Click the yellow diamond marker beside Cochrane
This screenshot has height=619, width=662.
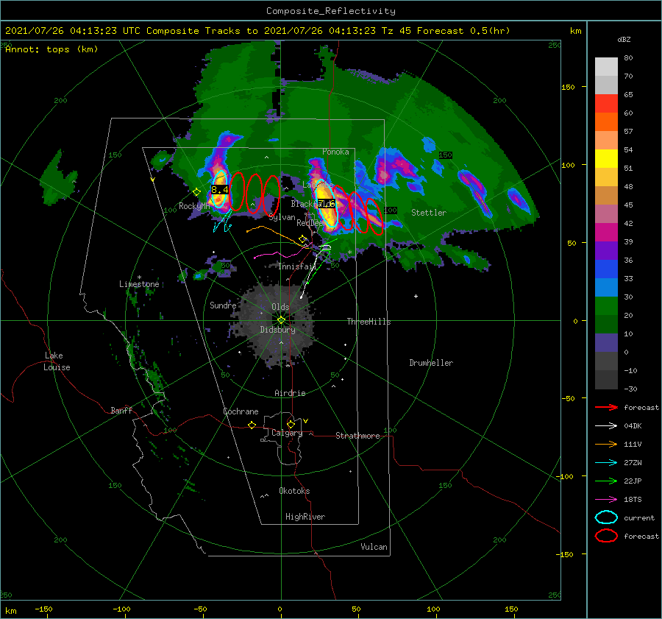pos(252,425)
